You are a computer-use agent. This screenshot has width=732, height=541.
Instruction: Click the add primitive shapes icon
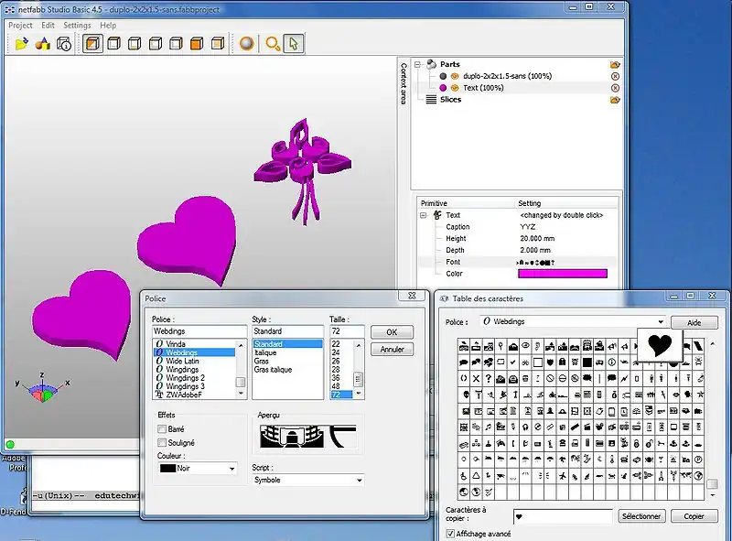click(x=43, y=43)
